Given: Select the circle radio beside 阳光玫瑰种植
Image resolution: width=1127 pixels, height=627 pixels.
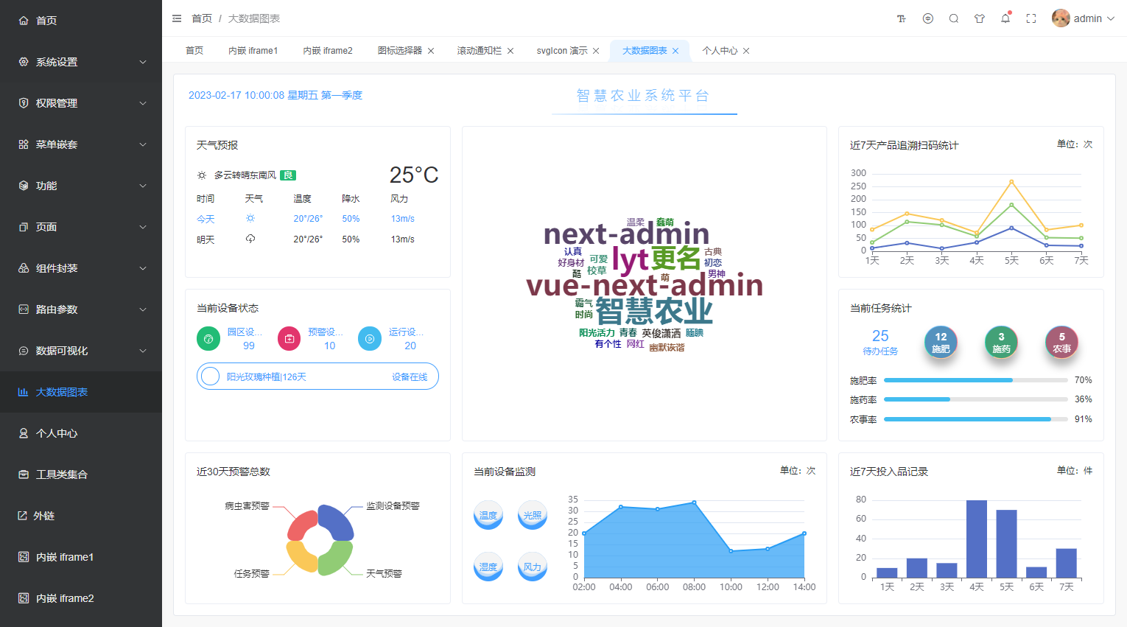Looking at the screenshot, I should [x=211, y=376].
